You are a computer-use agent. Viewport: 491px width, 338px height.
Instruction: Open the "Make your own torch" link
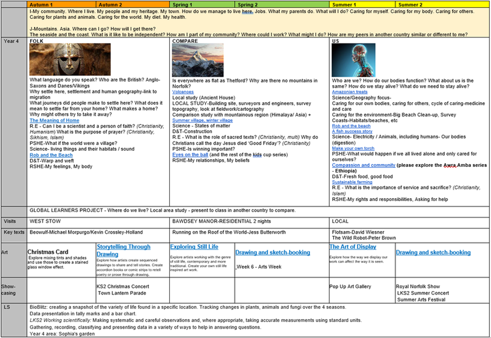[x=353, y=149]
